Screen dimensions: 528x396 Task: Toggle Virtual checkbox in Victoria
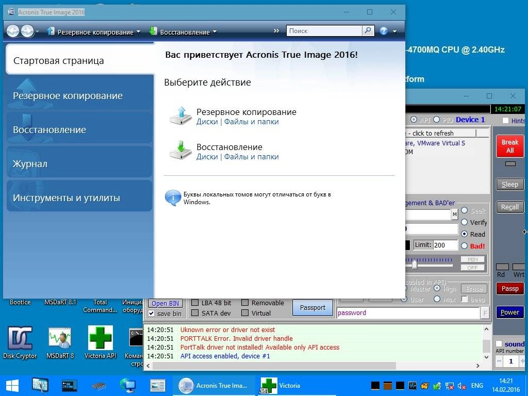[245, 313]
